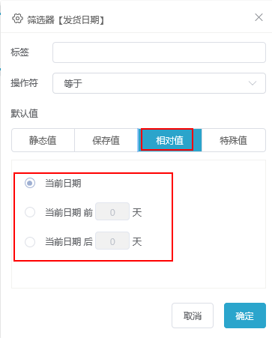The width and height of the screenshot is (272, 338).
Task: Expand the operator dropdown chevron arrow
Action: pos(253,83)
